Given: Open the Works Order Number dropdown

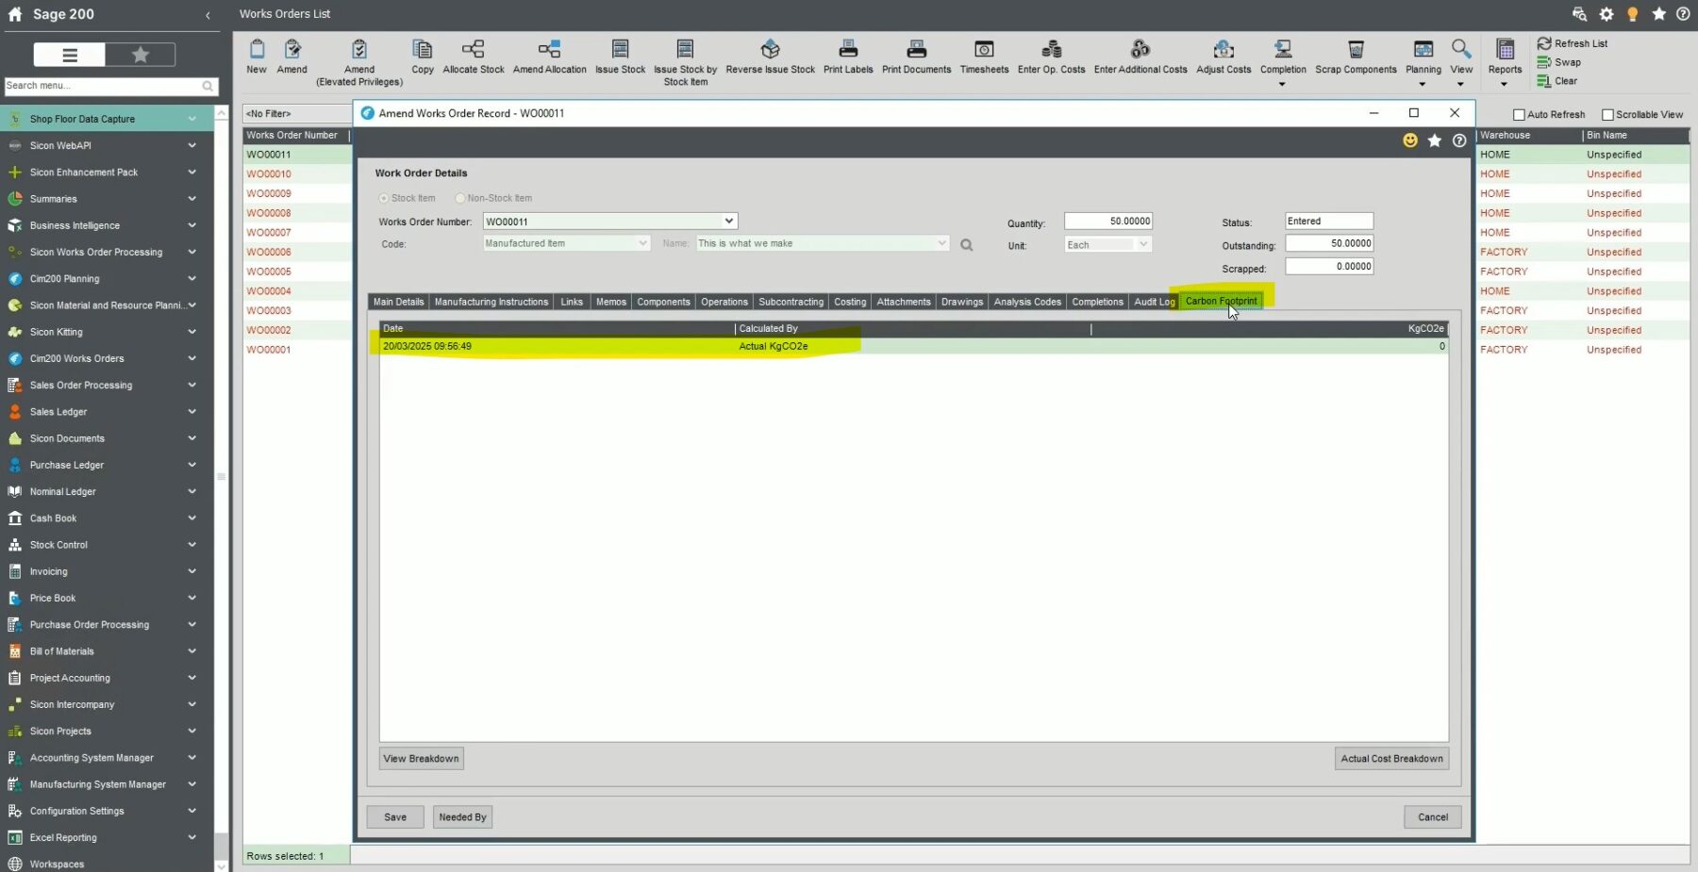Looking at the screenshot, I should pos(728,222).
